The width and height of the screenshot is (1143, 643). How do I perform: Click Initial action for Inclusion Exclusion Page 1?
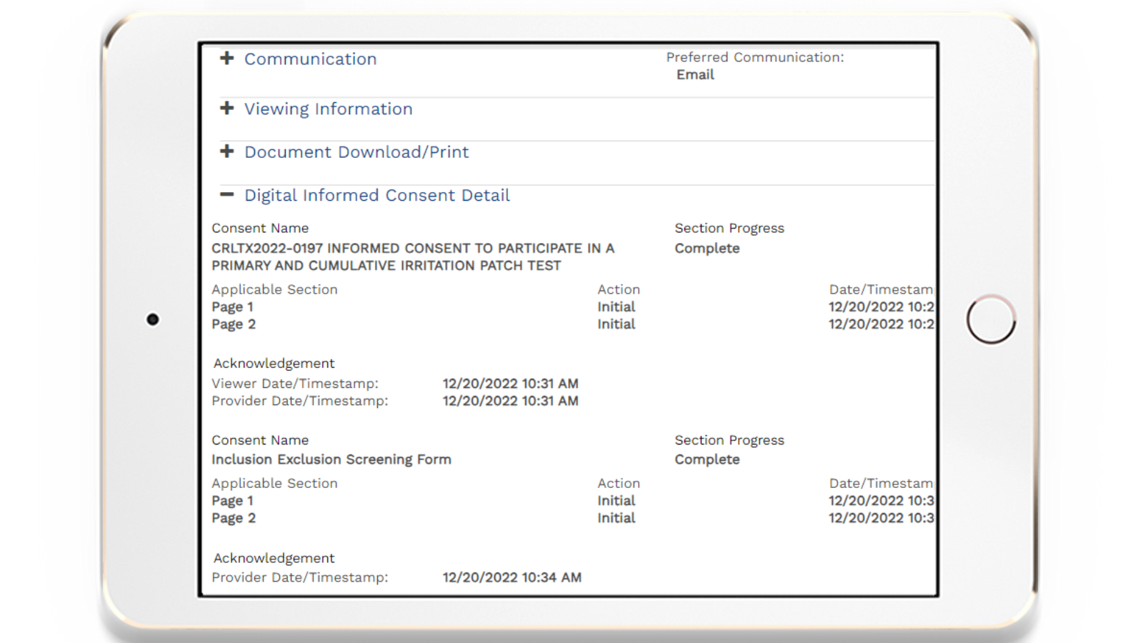pos(616,501)
